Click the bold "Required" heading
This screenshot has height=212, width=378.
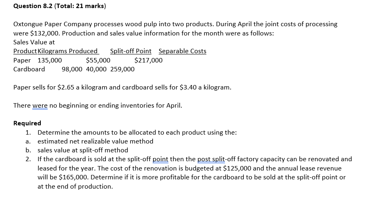pos(27,123)
